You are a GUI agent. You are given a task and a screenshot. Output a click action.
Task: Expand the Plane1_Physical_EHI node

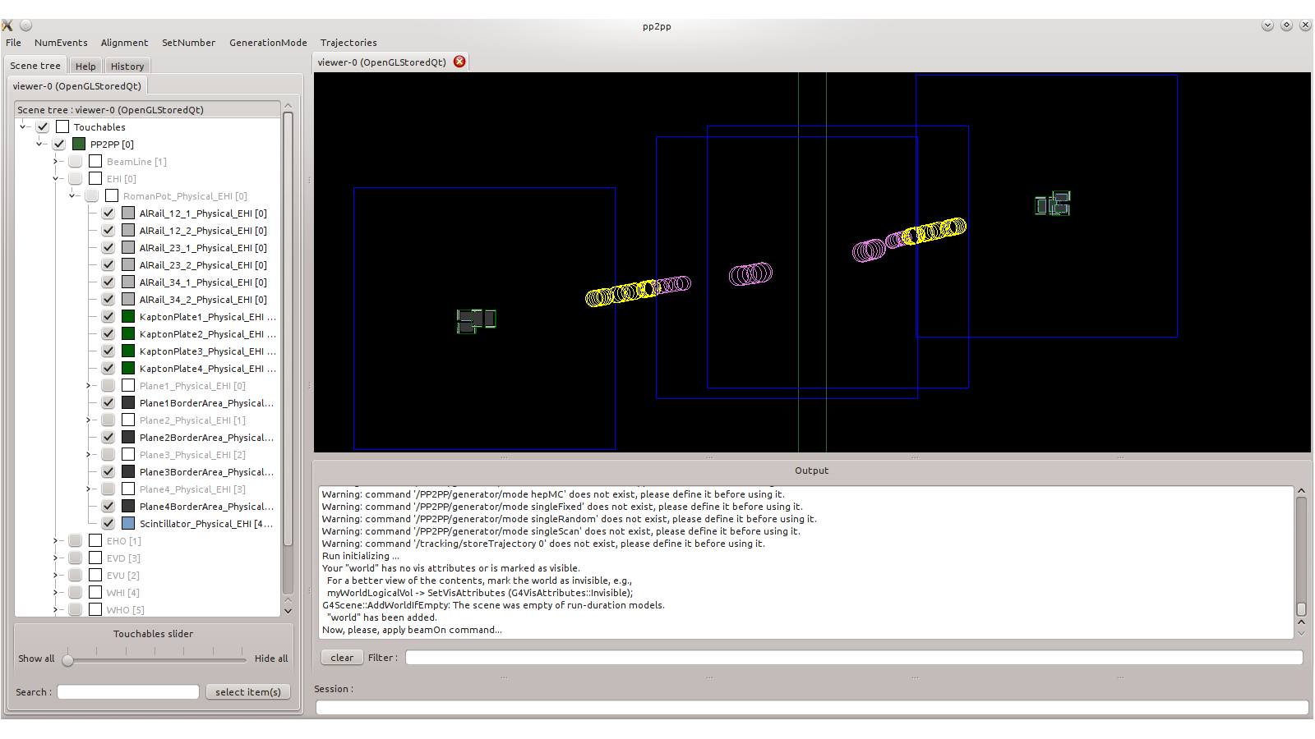pyautogui.click(x=88, y=386)
